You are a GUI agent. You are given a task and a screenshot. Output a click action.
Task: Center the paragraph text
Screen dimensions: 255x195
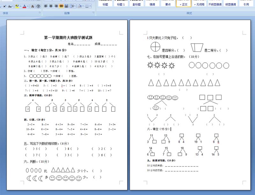[51, 6]
